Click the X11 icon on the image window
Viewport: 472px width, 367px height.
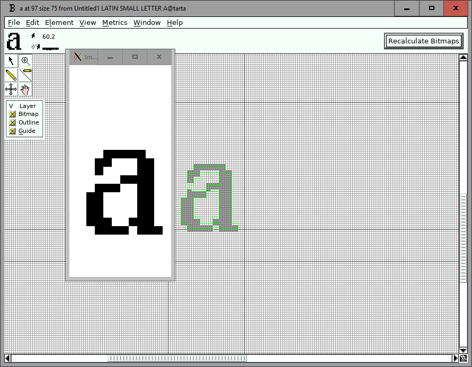pos(78,57)
